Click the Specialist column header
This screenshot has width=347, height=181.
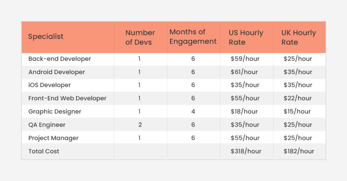(46, 36)
